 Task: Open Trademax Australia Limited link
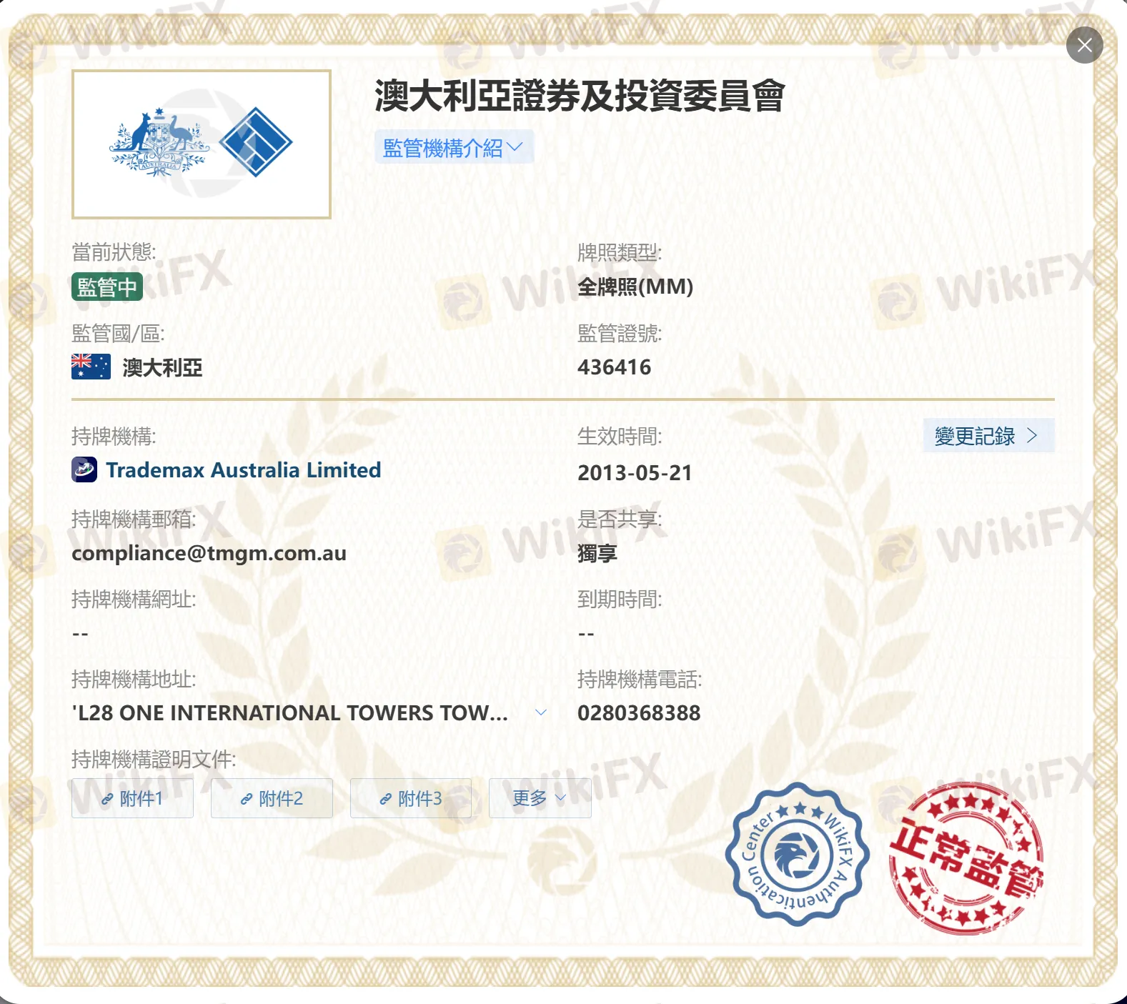pos(243,470)
